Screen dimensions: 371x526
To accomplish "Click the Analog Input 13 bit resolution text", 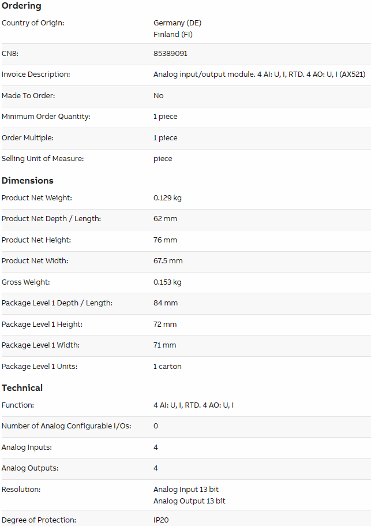I will click(x=186, y=490).
